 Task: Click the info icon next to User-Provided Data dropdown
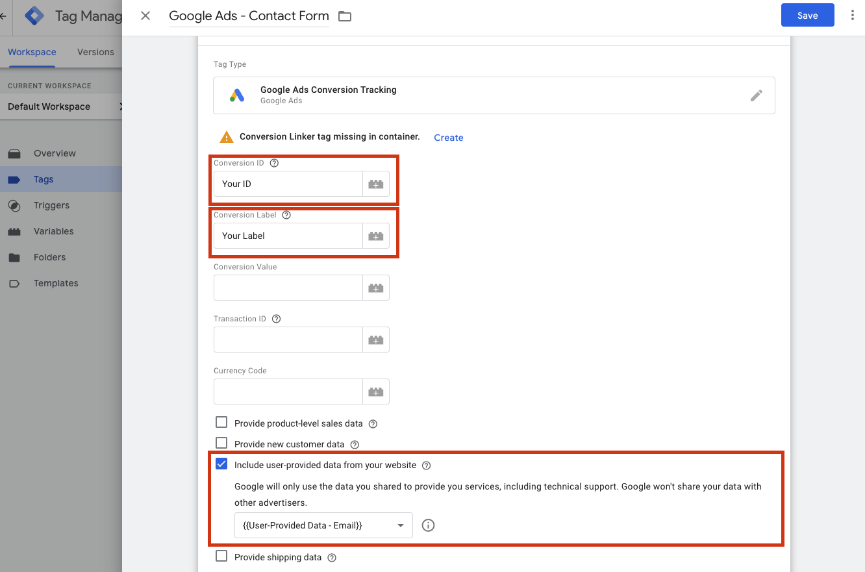click(x=428, y=525)
